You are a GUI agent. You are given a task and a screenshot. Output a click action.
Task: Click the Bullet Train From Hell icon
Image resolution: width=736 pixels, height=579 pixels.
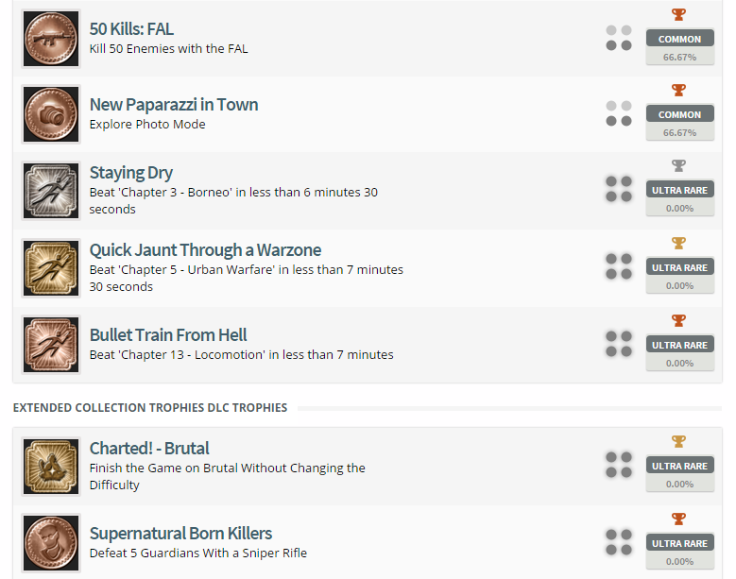tap(50, 345)
